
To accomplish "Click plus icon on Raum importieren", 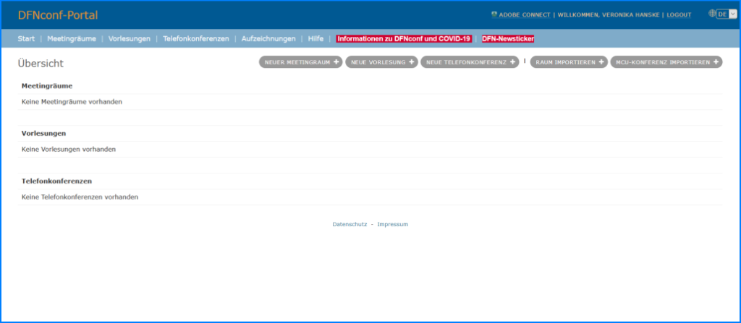I will [601, 62].
